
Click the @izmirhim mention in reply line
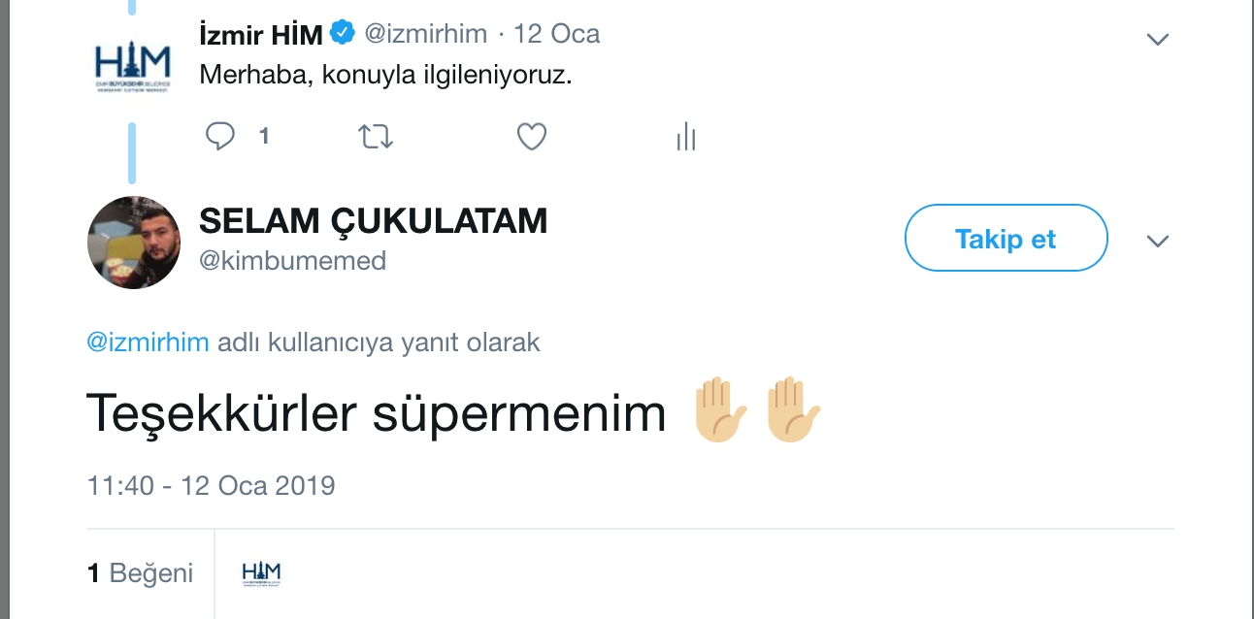point(148,342)
